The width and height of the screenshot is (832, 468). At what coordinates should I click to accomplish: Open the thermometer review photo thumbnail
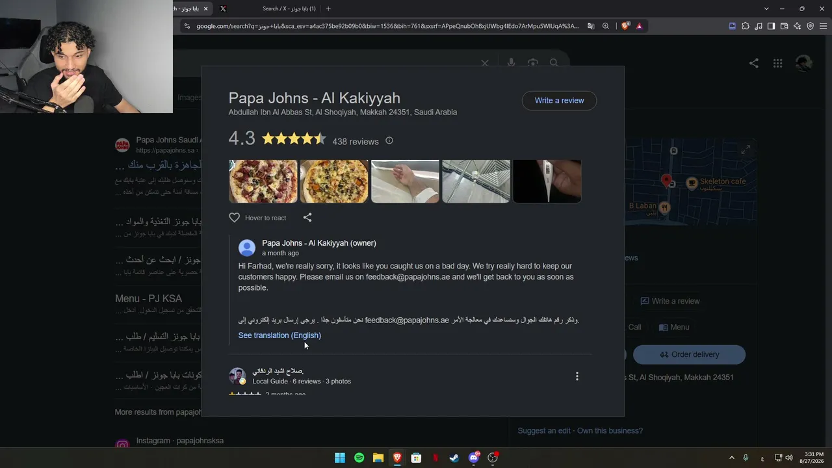tap(547, 181)
